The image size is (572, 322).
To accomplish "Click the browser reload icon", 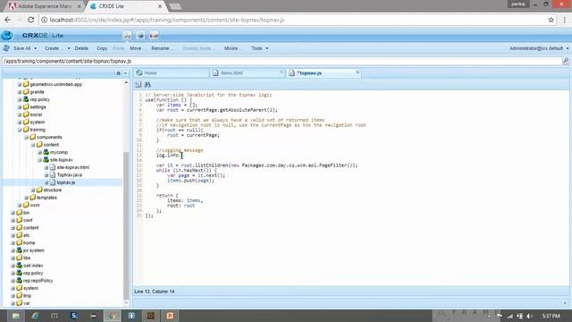I will tap(30, 20).
